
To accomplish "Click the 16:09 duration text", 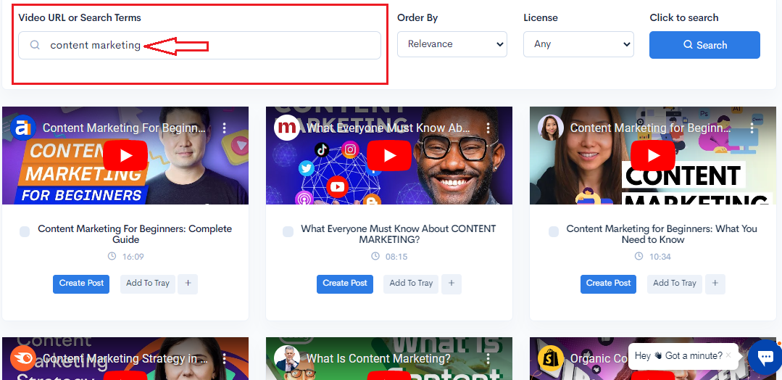I will [x=133, y=257].
